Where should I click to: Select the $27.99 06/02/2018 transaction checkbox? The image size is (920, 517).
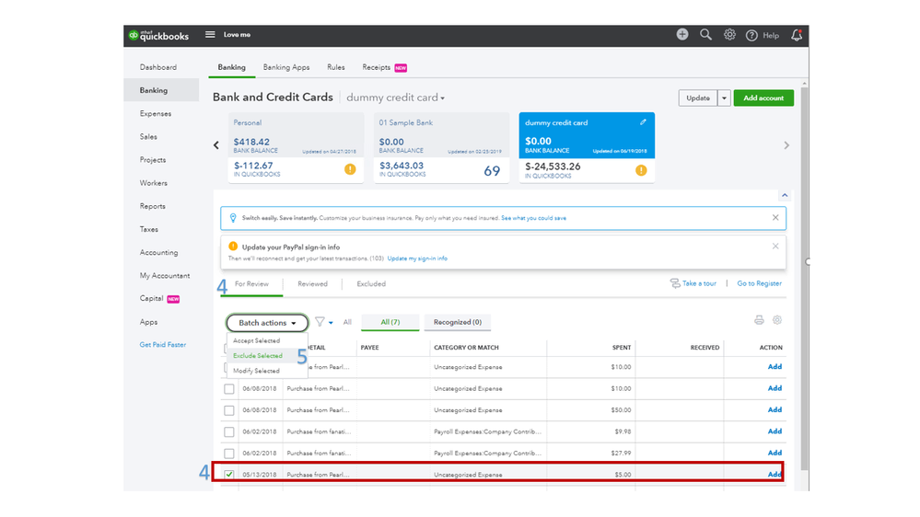(x=229, y=454)
